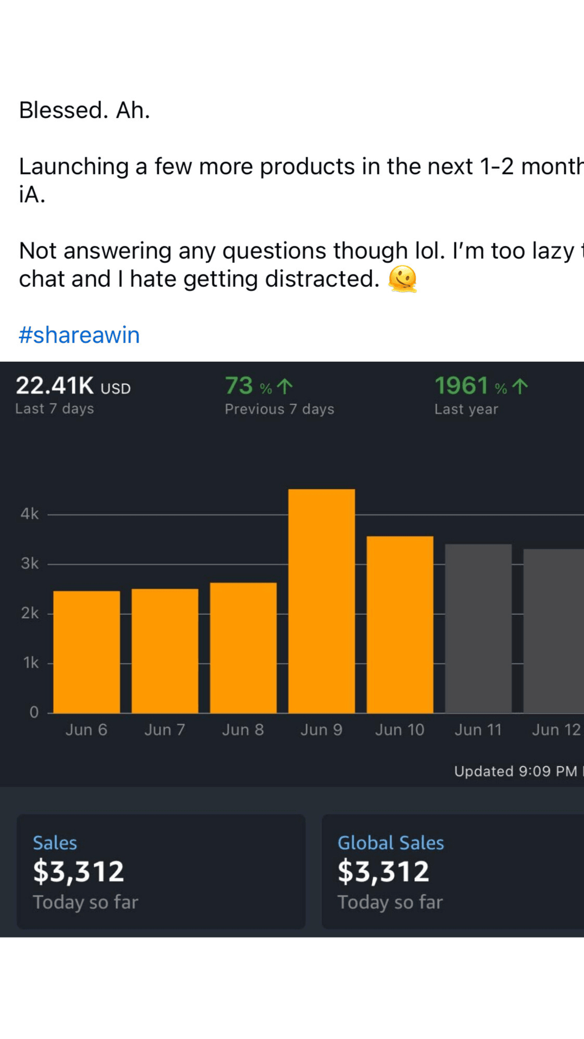The height and width of the screenshot is (1039, 584).
Task: Open the Sales card showing $3,312
Action: click(161, 871)
